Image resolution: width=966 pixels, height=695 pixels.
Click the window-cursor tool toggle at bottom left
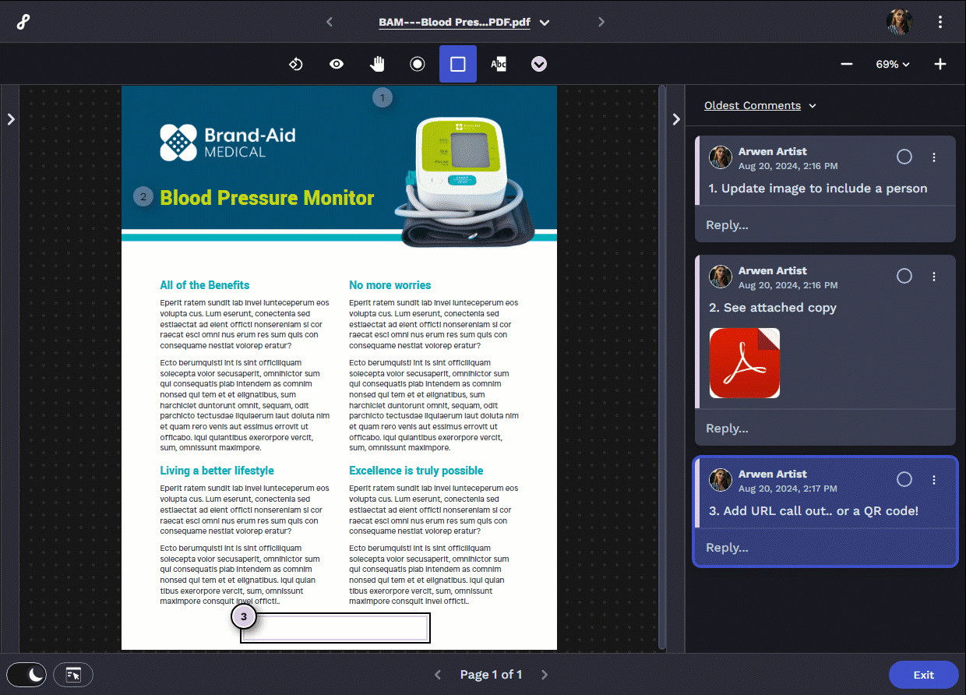click(73, 675)
